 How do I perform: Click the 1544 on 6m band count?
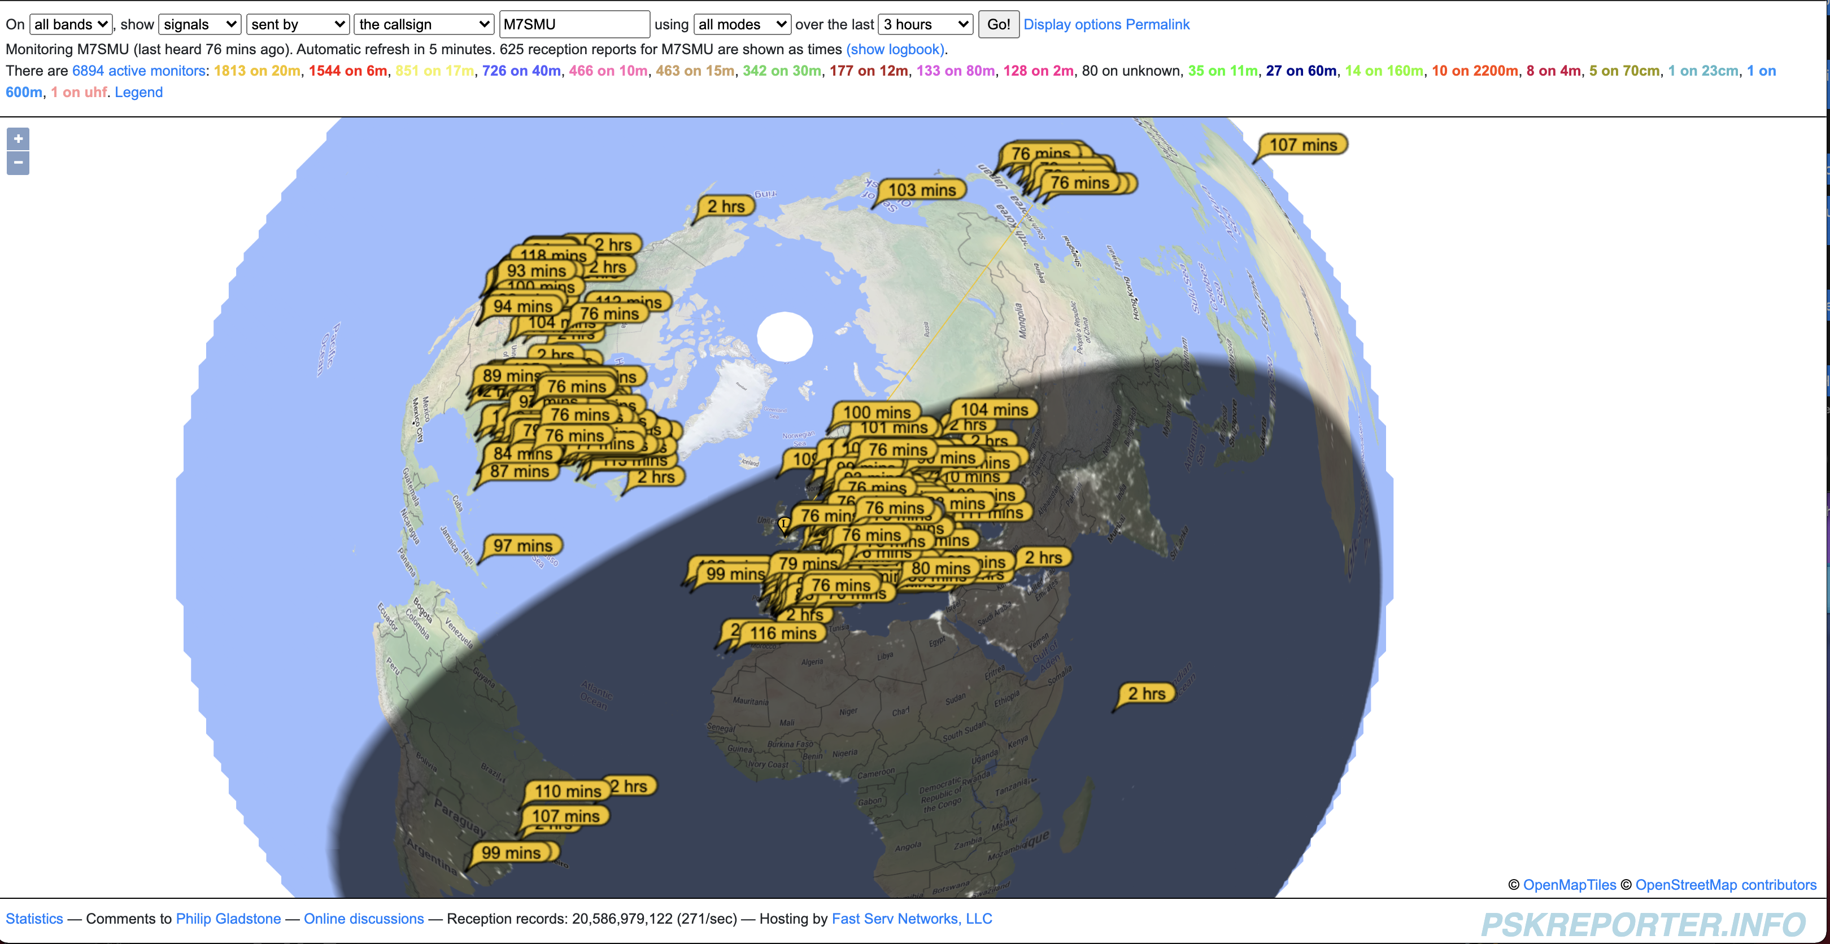click(348, 71)
